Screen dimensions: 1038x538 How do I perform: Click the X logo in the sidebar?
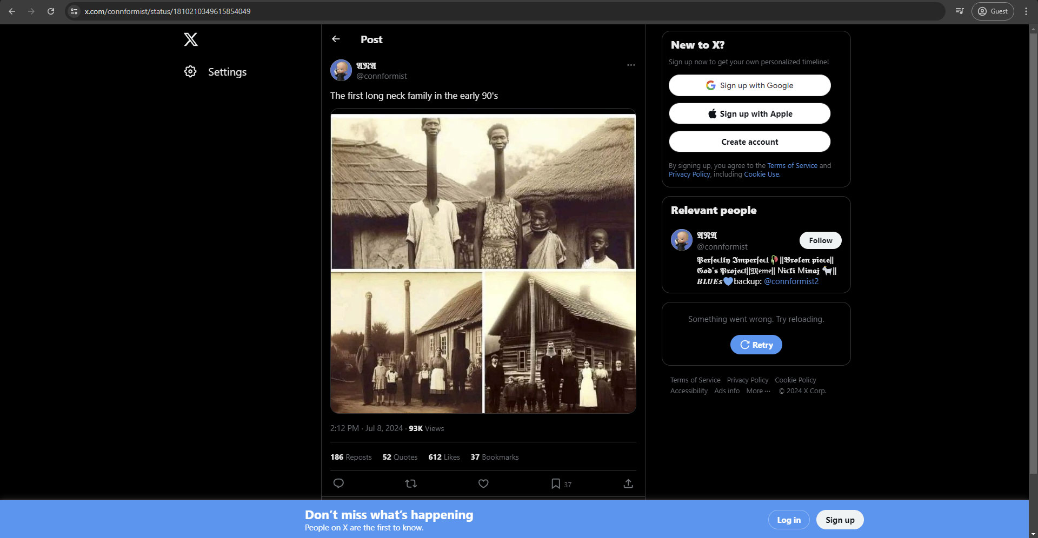(191, 39)
